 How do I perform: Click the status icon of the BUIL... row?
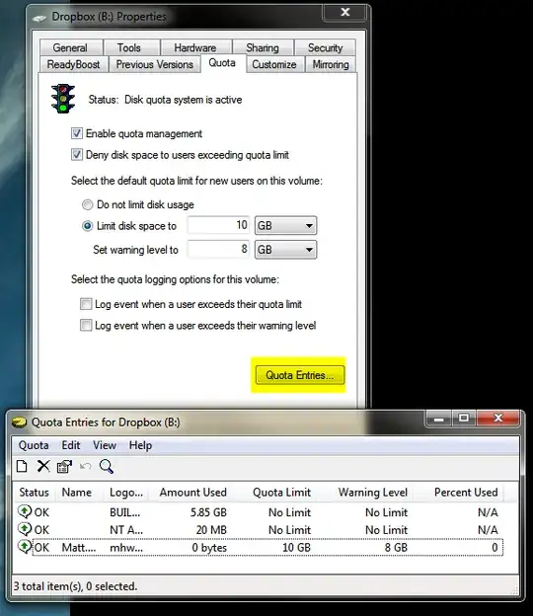(x=25, y=512)
